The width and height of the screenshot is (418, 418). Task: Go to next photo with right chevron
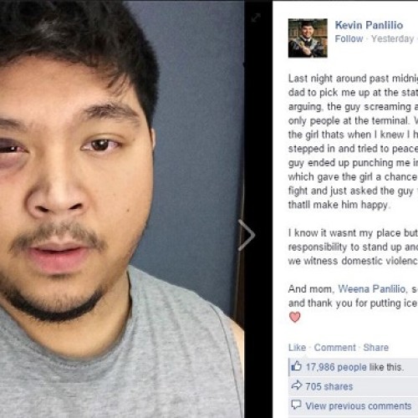tap(247, 235)
